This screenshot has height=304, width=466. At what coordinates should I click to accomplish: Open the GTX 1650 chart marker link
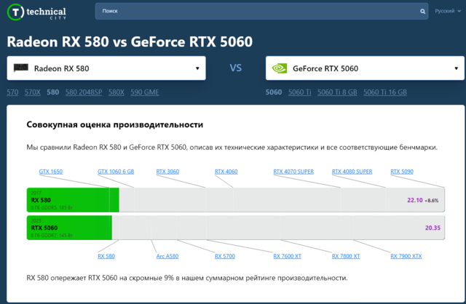[51, 172]
